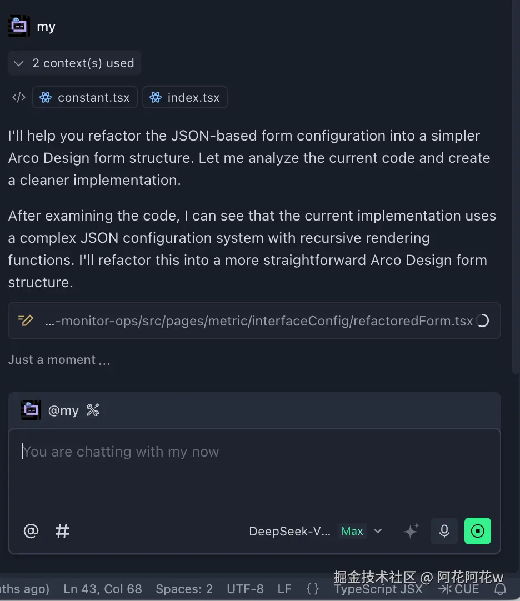520x601 pixels.
Task: Toggle the Max mode badge
Action: [x=352, y=531]
